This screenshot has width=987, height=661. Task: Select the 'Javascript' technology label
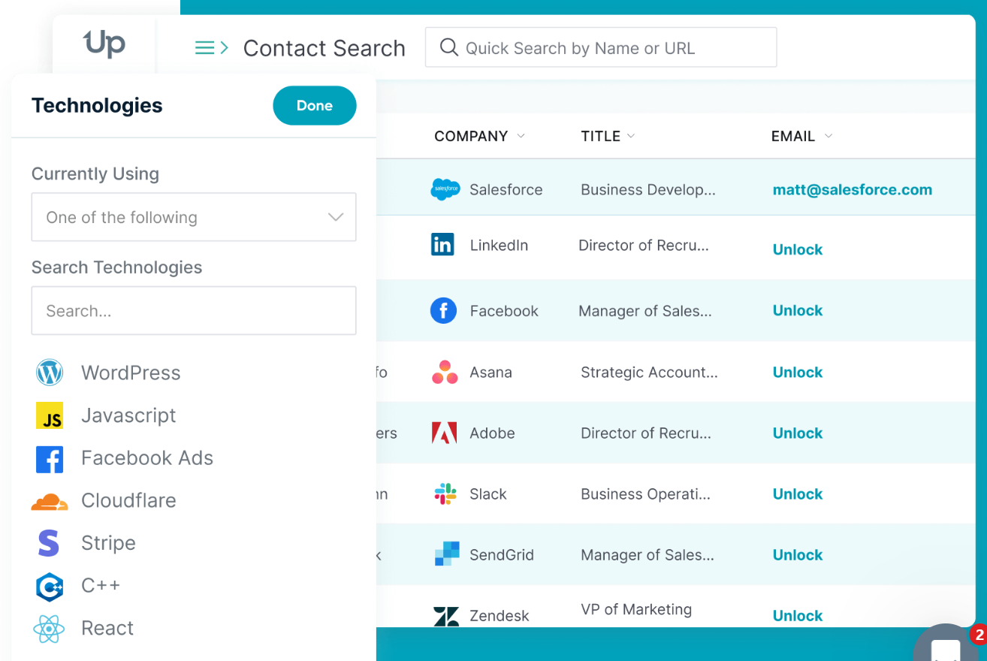tap(128, 415)
